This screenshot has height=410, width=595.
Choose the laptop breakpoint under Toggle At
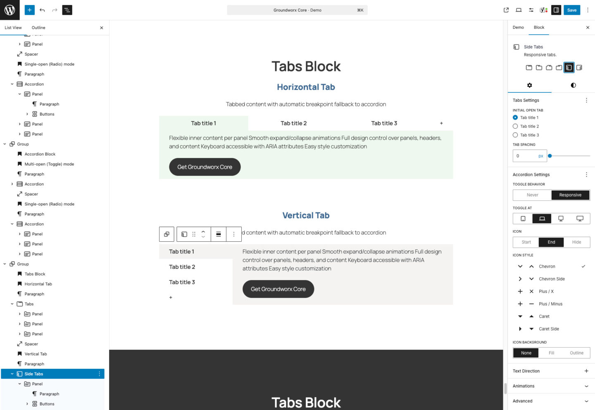[542, 219]
